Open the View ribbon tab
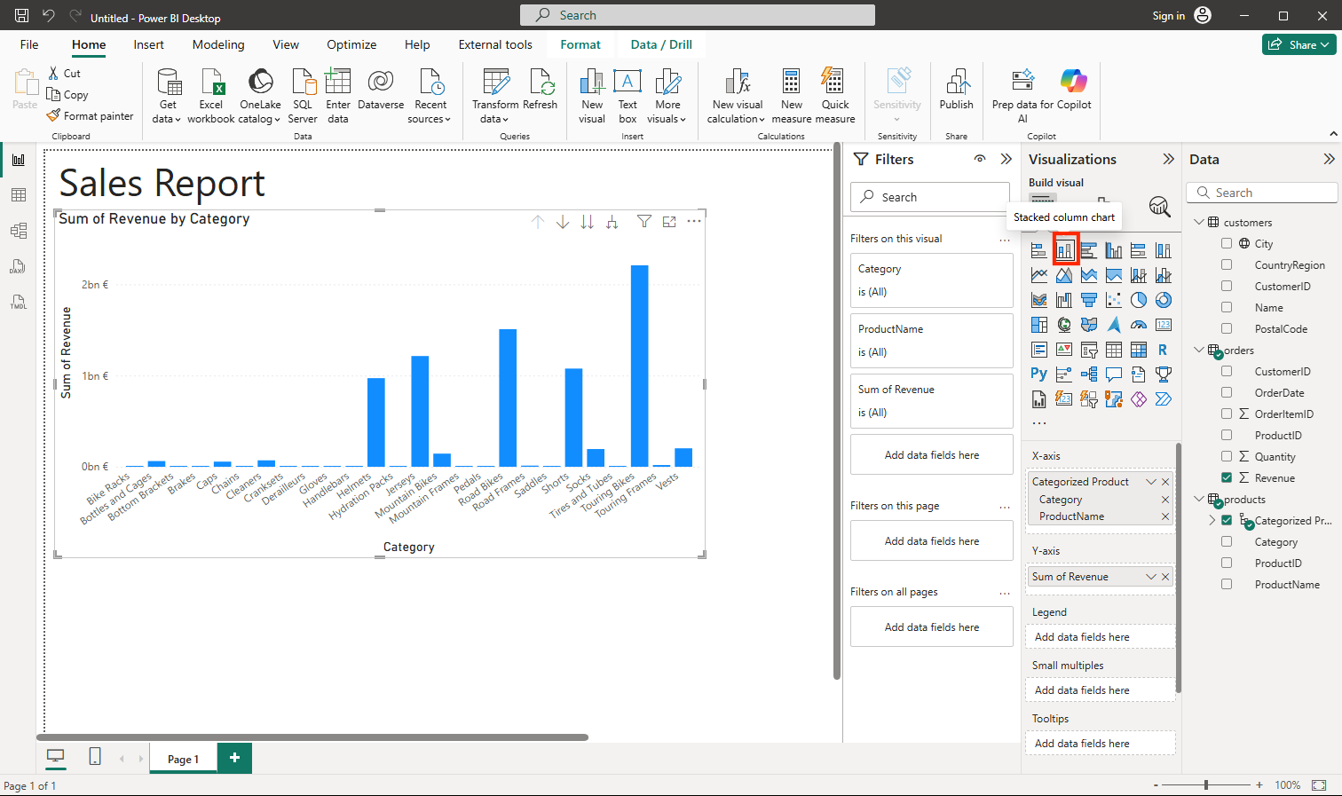This screenshot has height=796, width=1342. (x=286, y=44)
